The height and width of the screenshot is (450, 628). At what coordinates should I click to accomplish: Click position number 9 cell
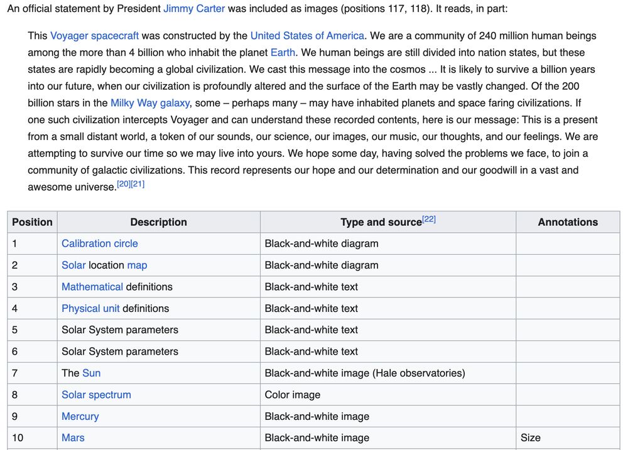pyautogui.click(x=32, y=416)
